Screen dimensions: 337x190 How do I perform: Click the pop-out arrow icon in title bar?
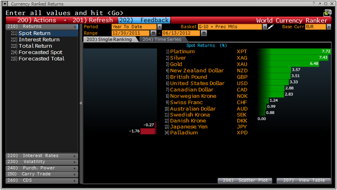click(320, 4)
